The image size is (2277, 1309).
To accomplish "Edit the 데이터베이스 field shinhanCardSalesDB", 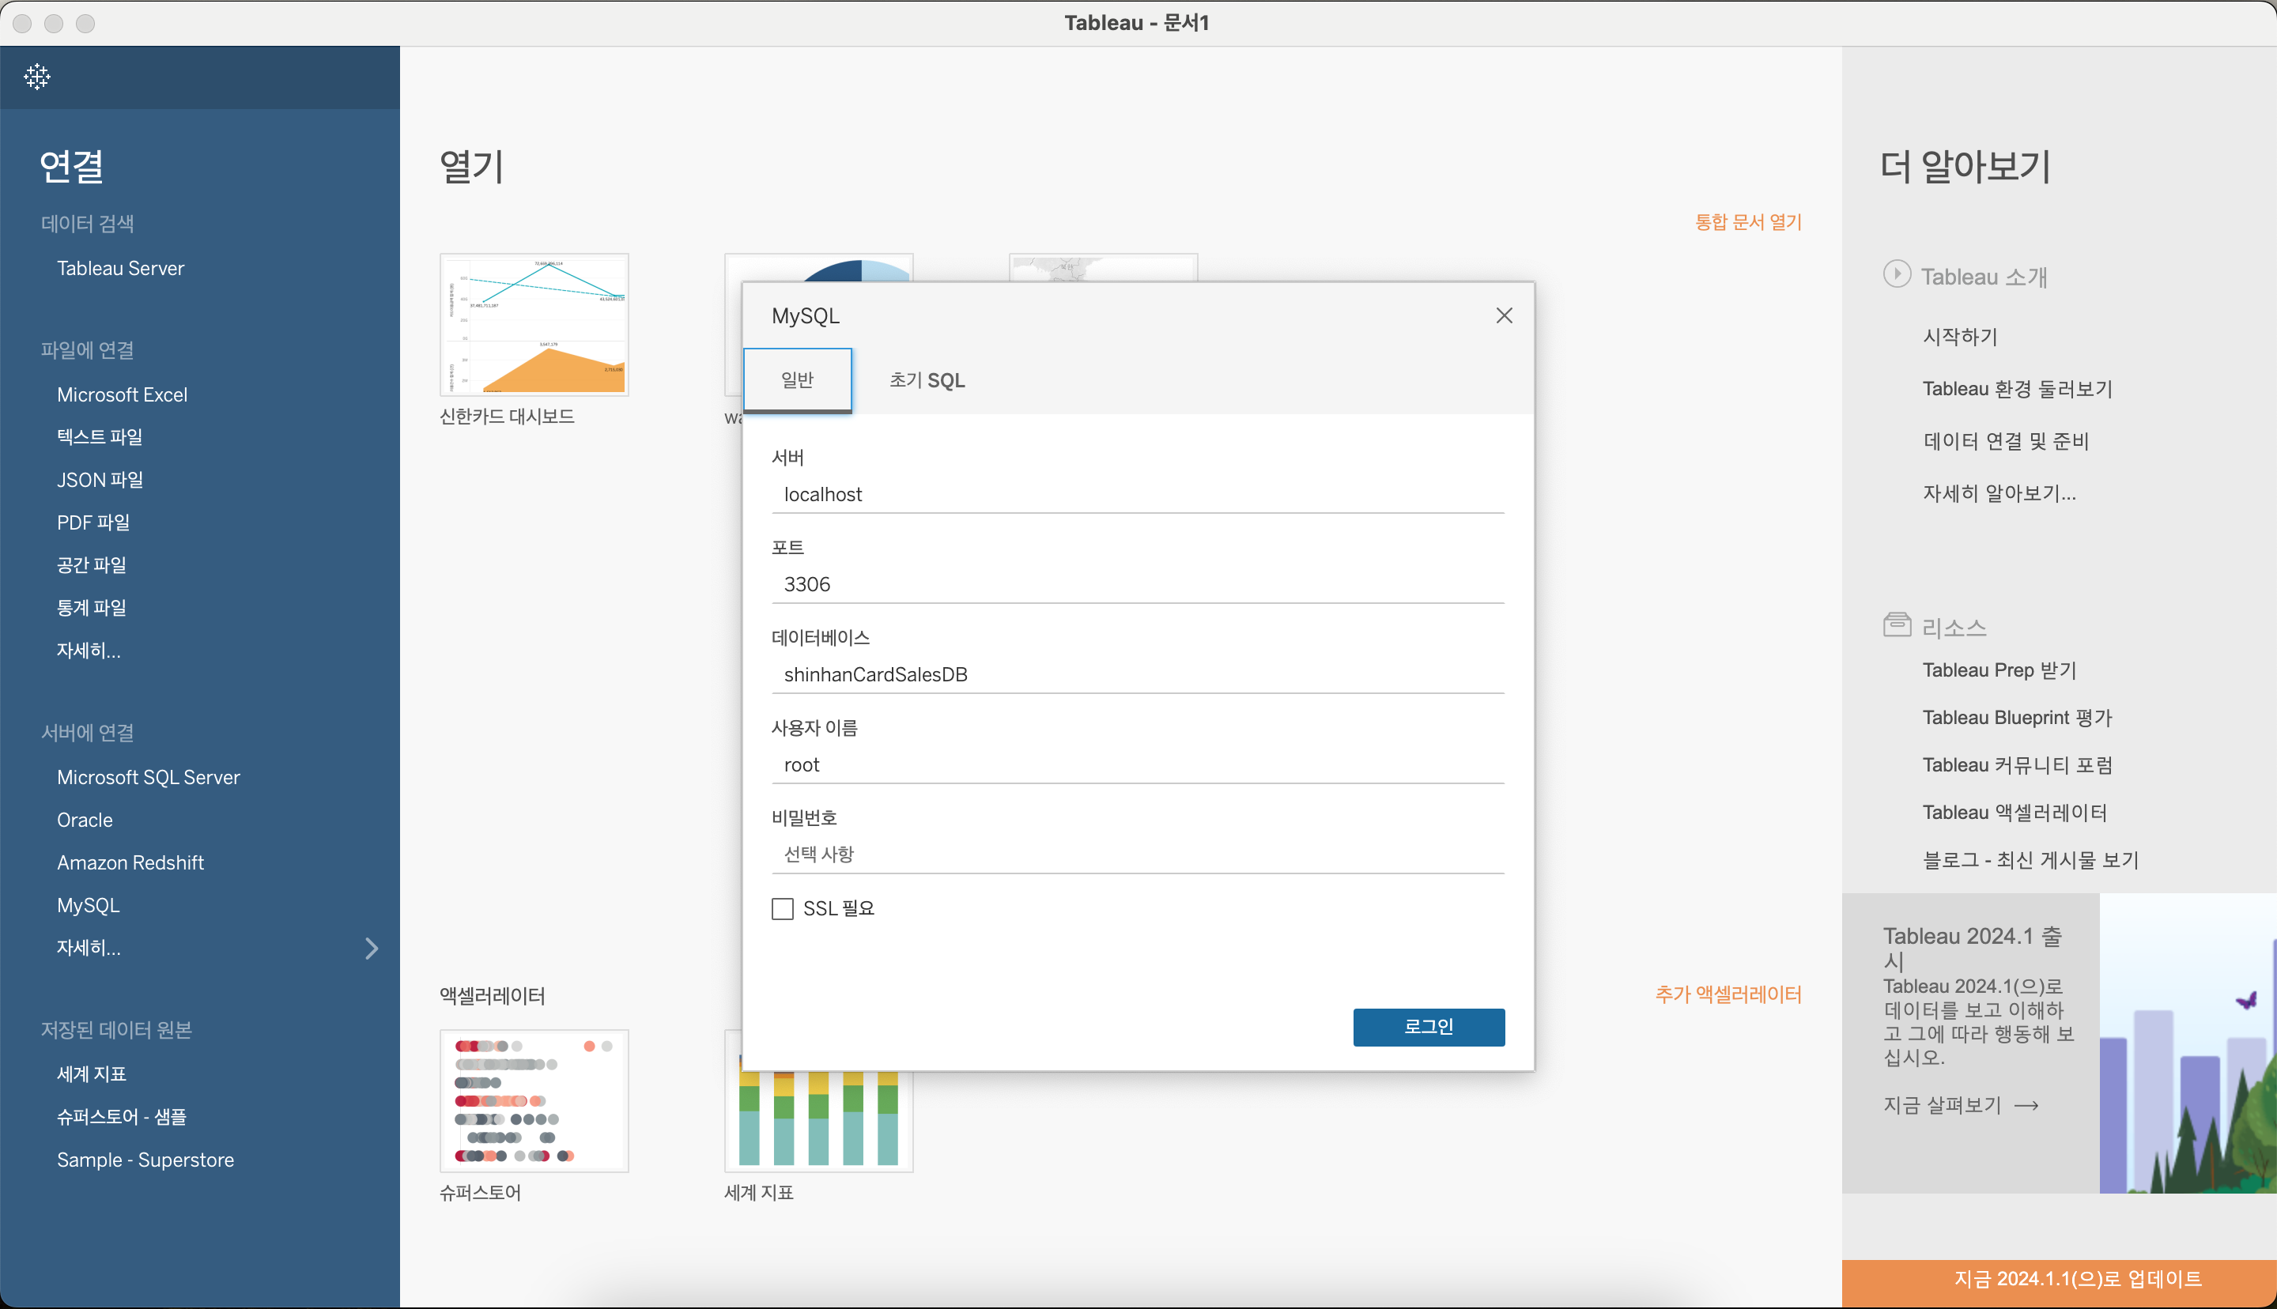I will tap(1137, 674).
